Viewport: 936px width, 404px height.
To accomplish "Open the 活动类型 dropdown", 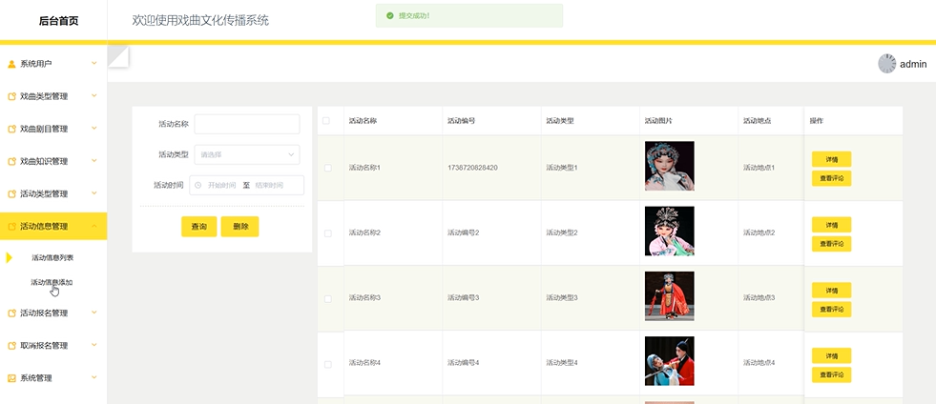I will [246, 154].
